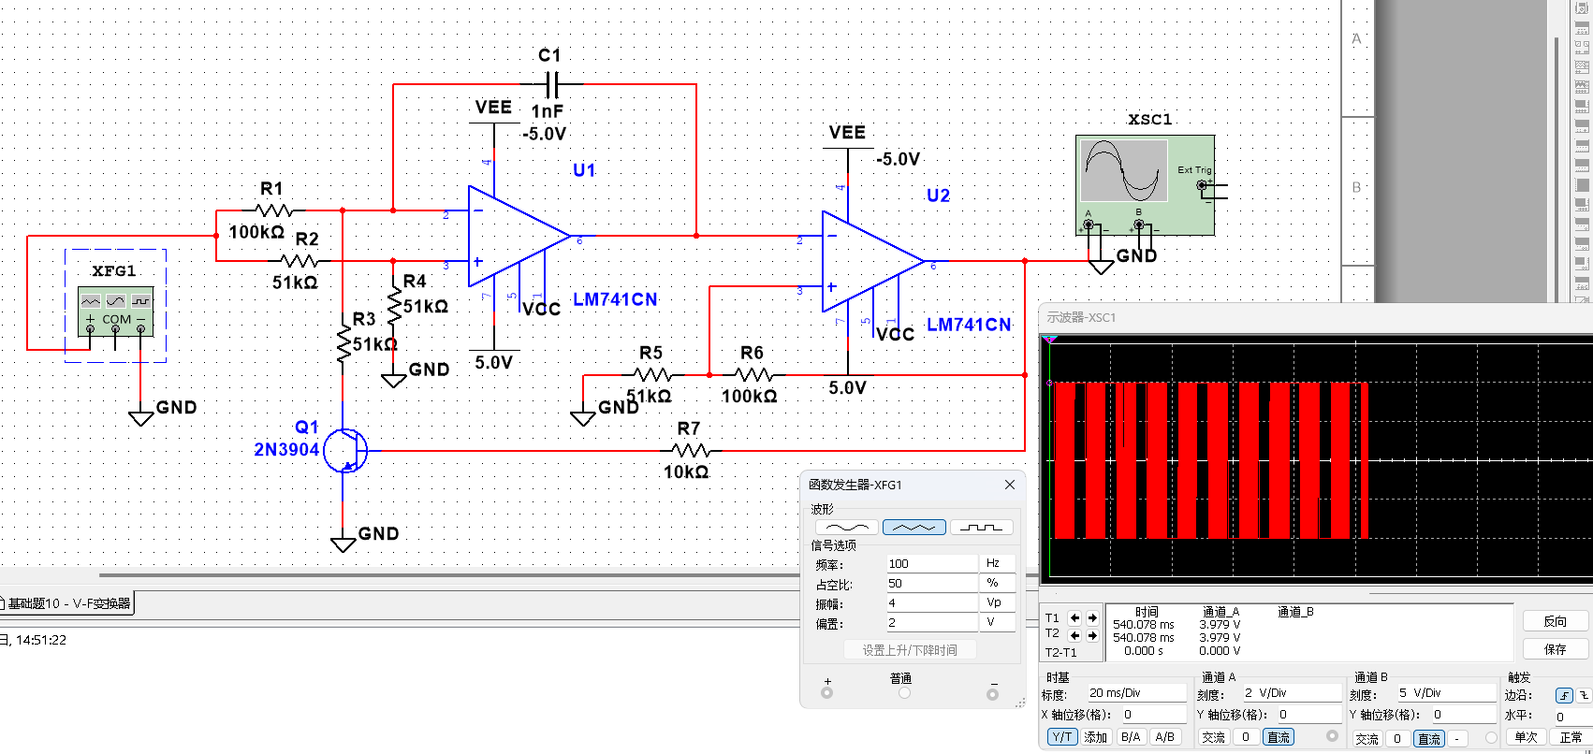
Task: Select the triangle waveform button in function generator
Action: 913,527
